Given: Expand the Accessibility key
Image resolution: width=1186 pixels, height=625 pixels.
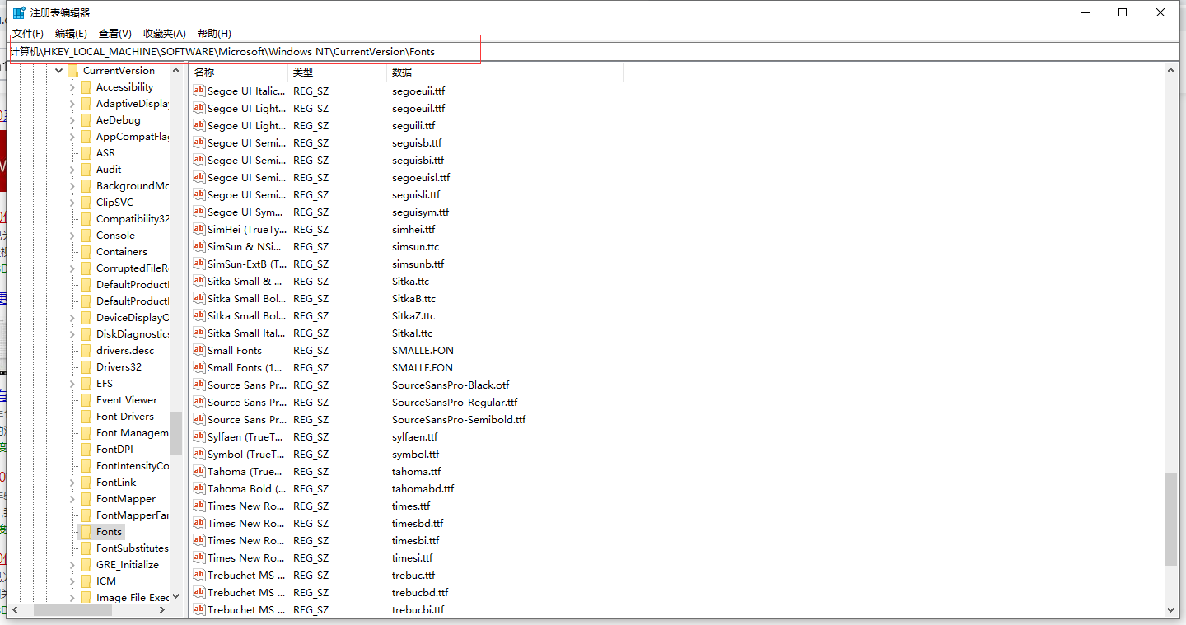Looking at the screenshot, I should click(72, 87).
